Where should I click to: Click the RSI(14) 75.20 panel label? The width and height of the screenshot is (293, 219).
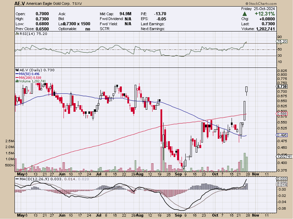[x=33, y=34]
